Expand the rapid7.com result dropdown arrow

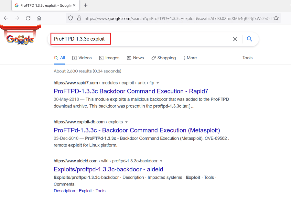[x=157, y=83]
